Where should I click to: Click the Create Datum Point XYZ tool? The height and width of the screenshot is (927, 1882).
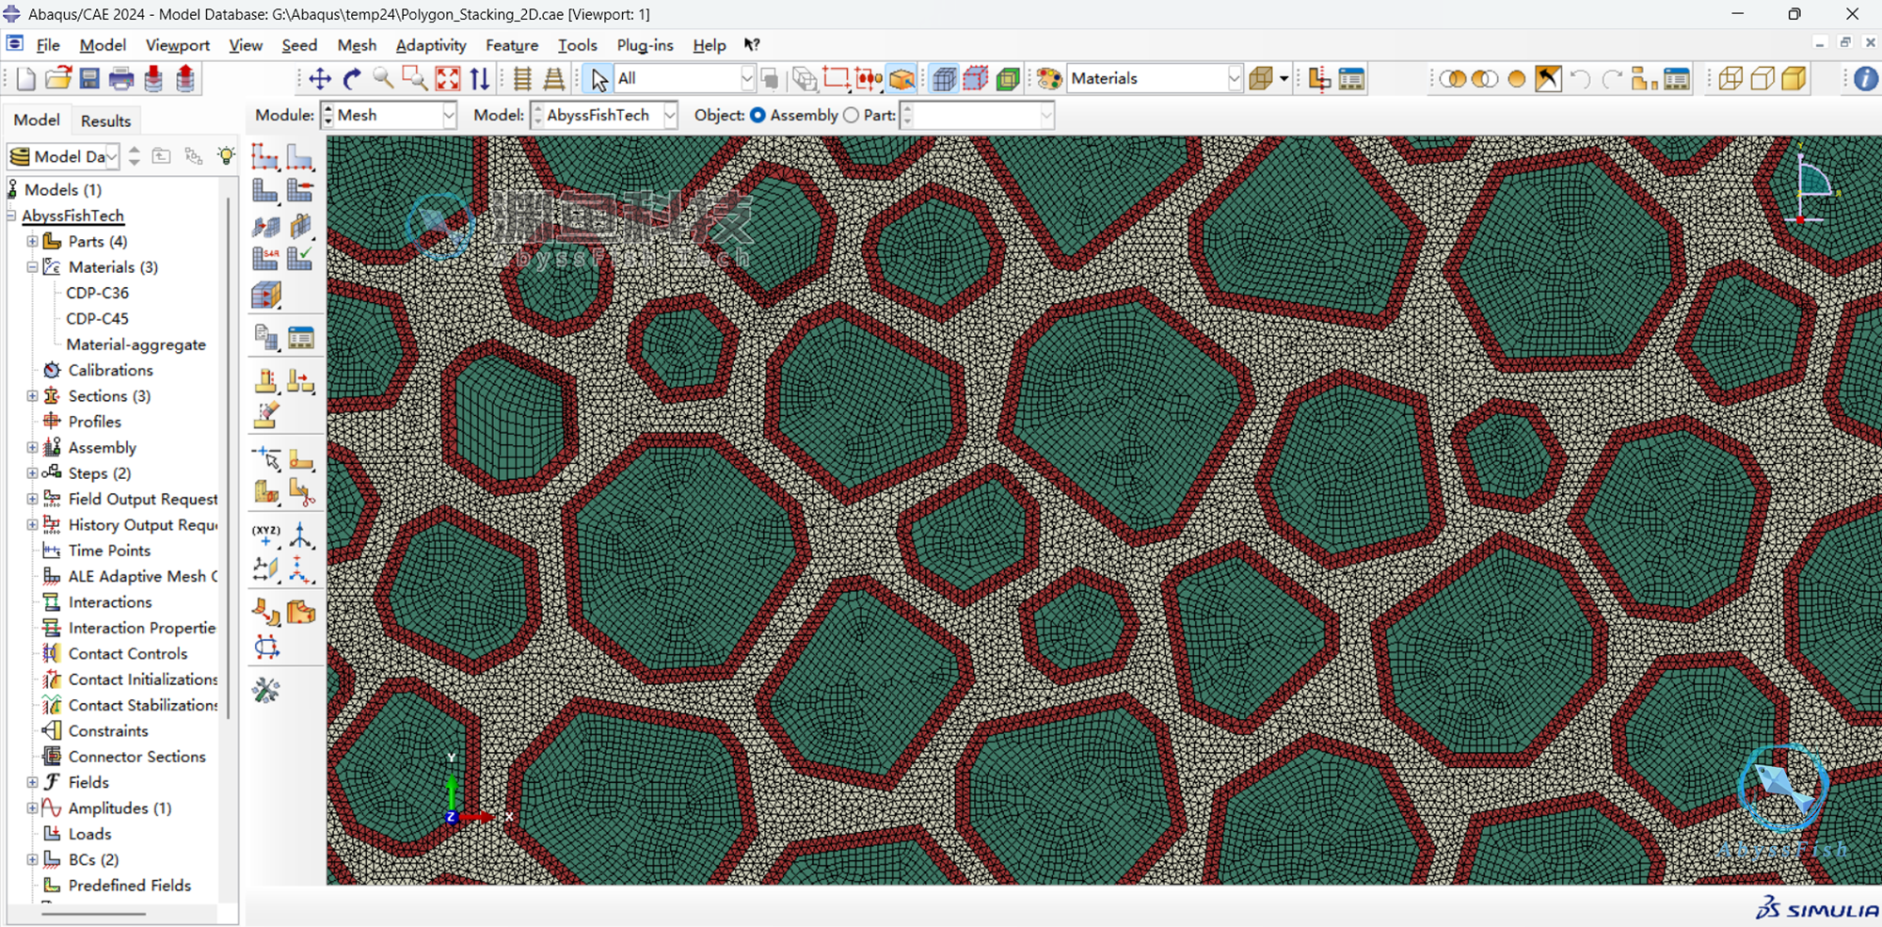(265, 535)
